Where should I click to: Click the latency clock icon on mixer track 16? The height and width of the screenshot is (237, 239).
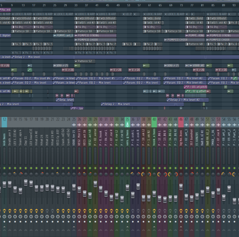click(26, 216)
